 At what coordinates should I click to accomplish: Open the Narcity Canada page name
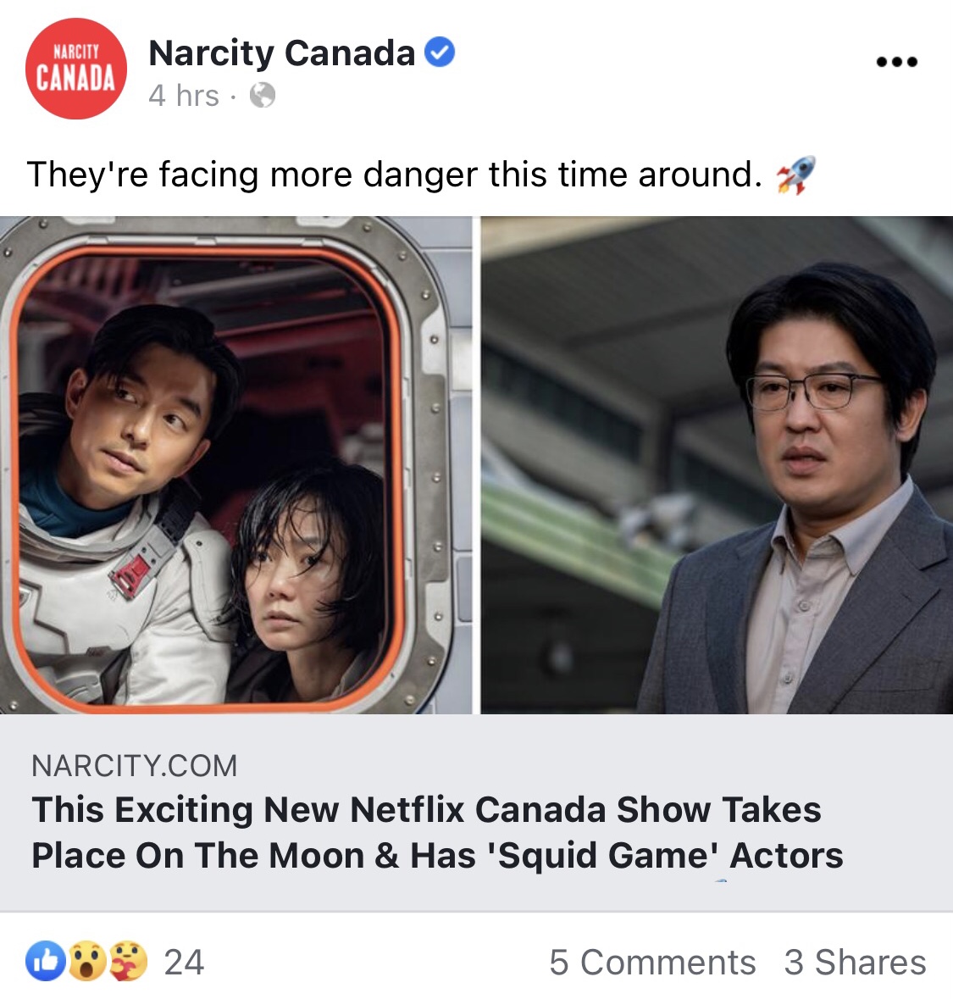(x=281, y=53)
